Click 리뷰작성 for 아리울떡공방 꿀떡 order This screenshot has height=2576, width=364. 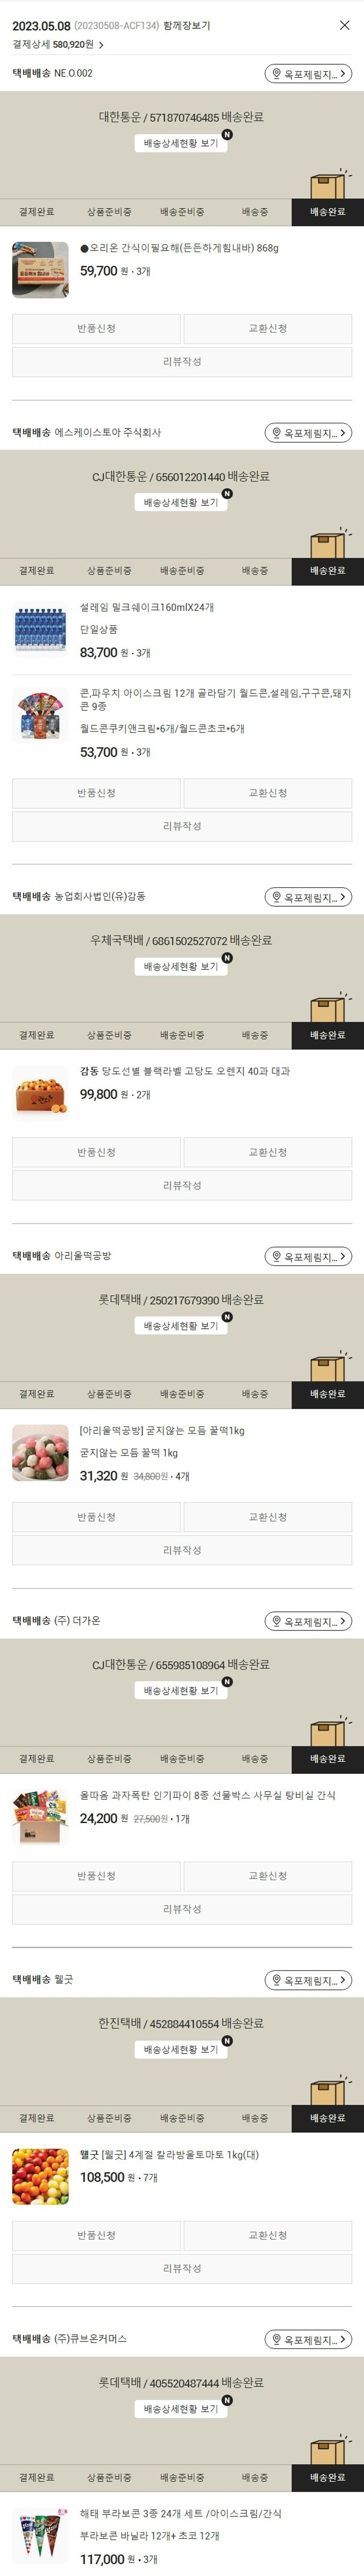click(x=182, y=1550)
